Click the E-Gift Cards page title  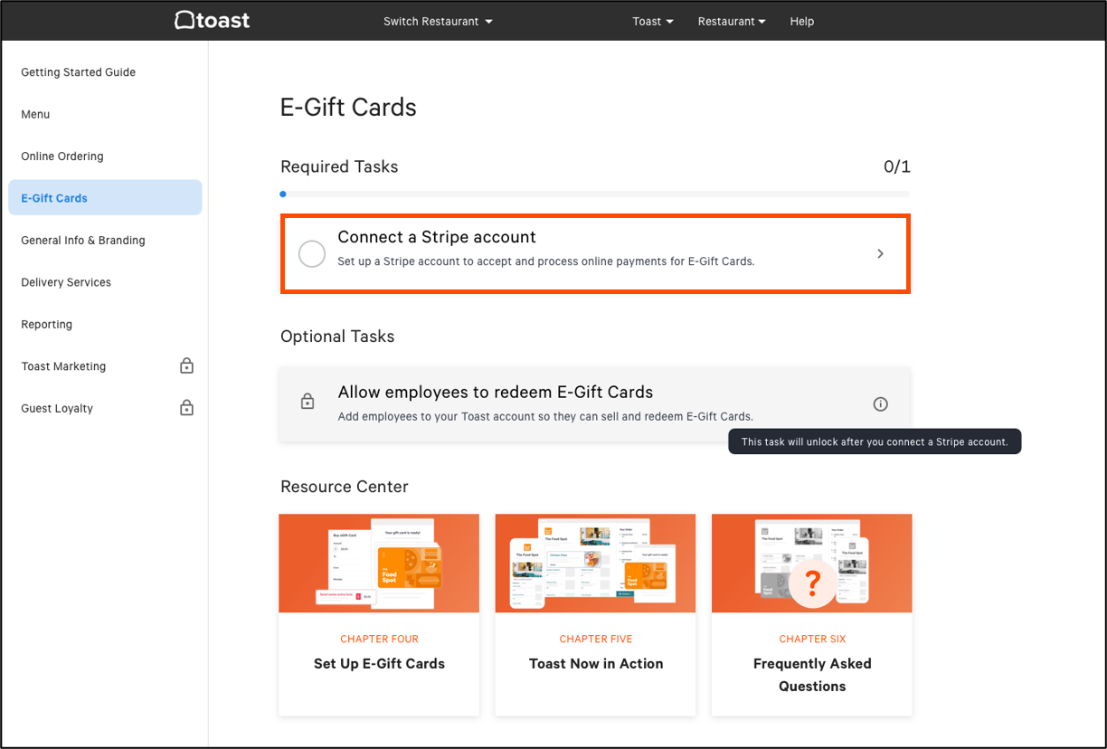(x=348, y=107)
